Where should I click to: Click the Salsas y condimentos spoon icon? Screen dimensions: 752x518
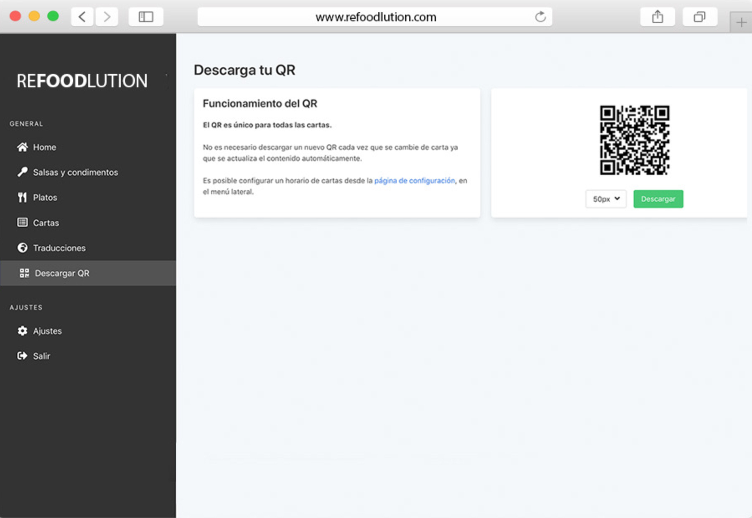tap(22, 172)
